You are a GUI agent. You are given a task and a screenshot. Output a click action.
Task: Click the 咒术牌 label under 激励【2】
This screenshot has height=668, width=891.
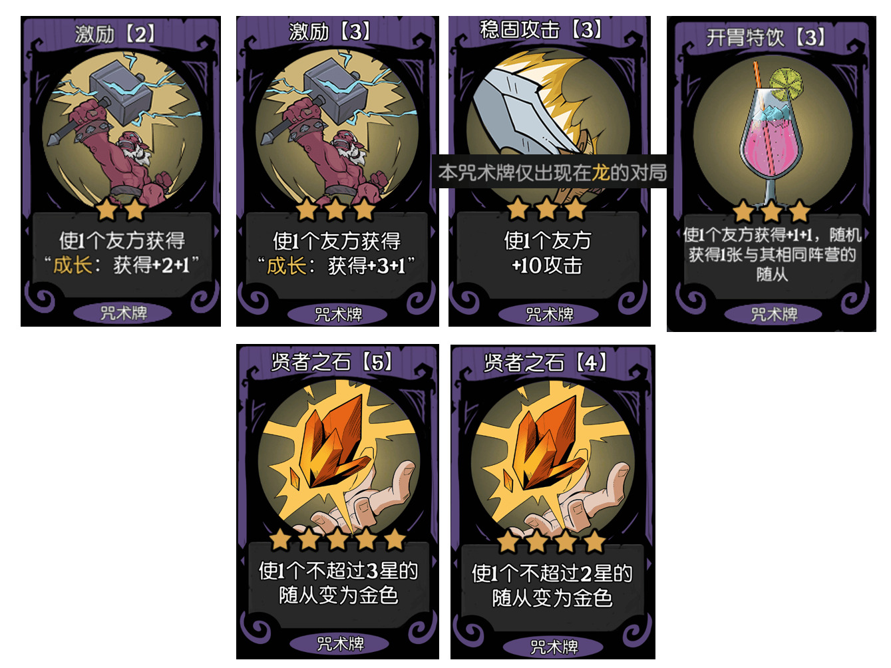(123, 313)
